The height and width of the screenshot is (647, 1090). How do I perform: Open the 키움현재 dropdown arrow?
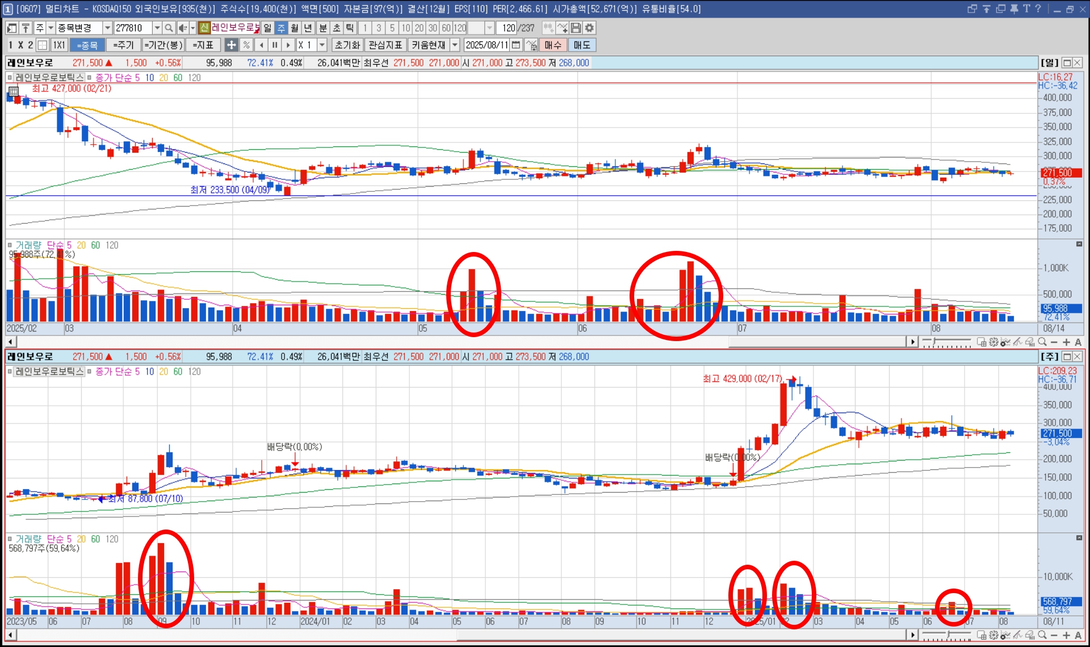point(455,45)
